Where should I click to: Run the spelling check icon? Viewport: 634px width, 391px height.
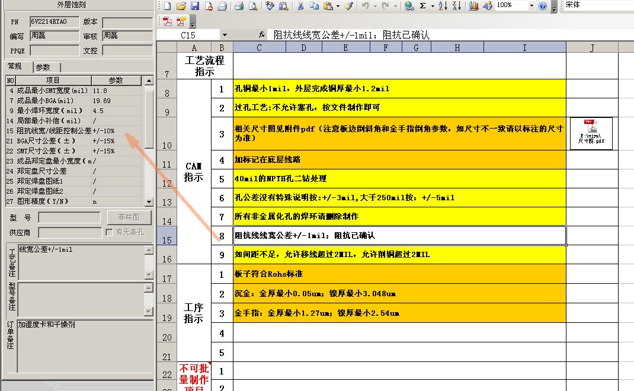(x=270, y=6)
